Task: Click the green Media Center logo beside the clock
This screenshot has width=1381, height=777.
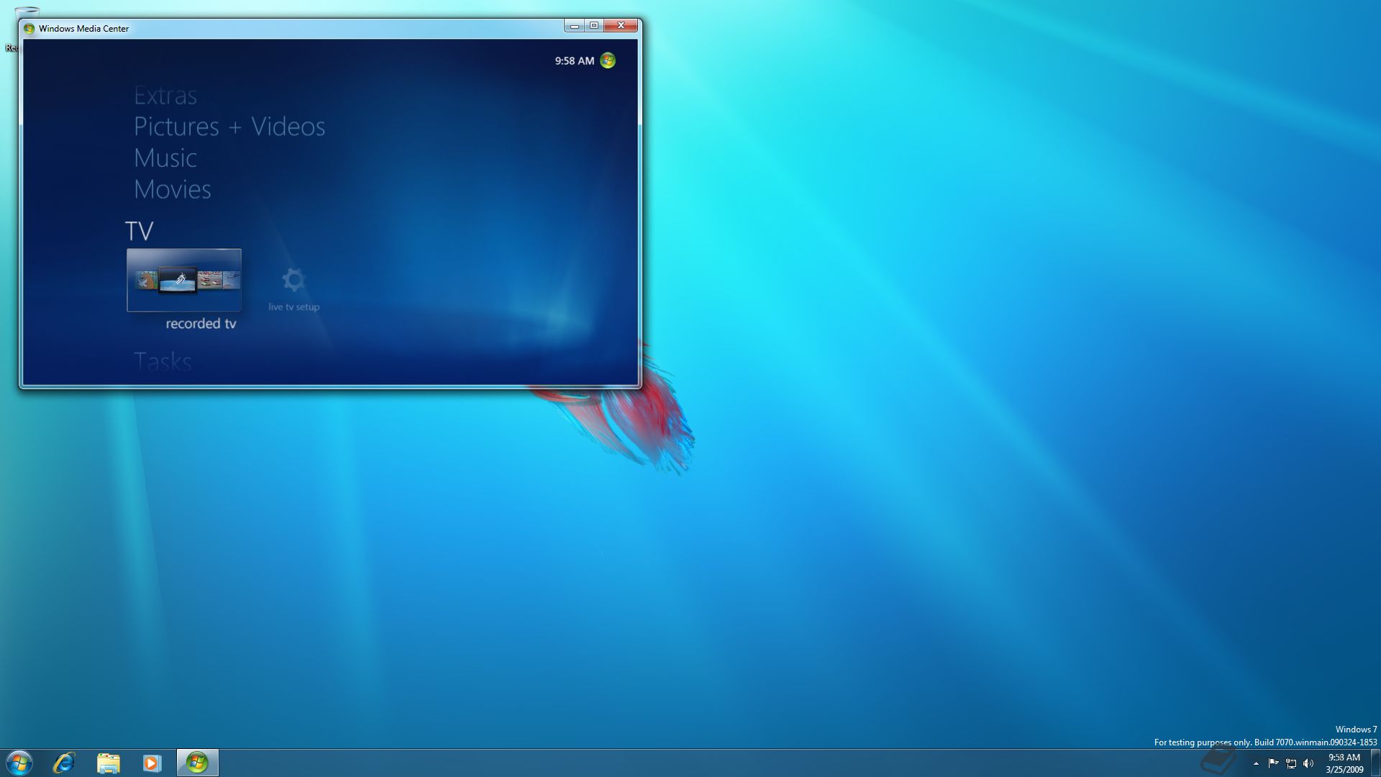Action: coord(608,60)
